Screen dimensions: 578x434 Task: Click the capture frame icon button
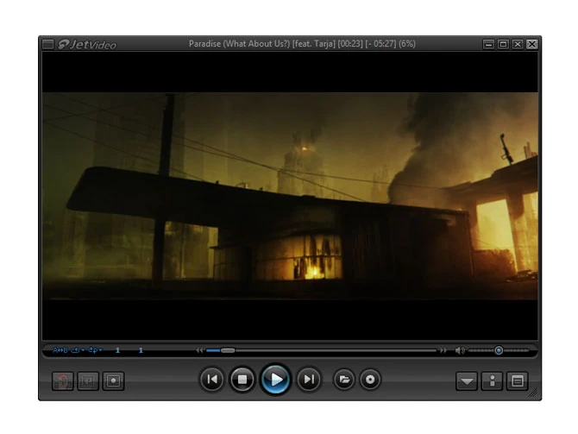pos(114,381)
